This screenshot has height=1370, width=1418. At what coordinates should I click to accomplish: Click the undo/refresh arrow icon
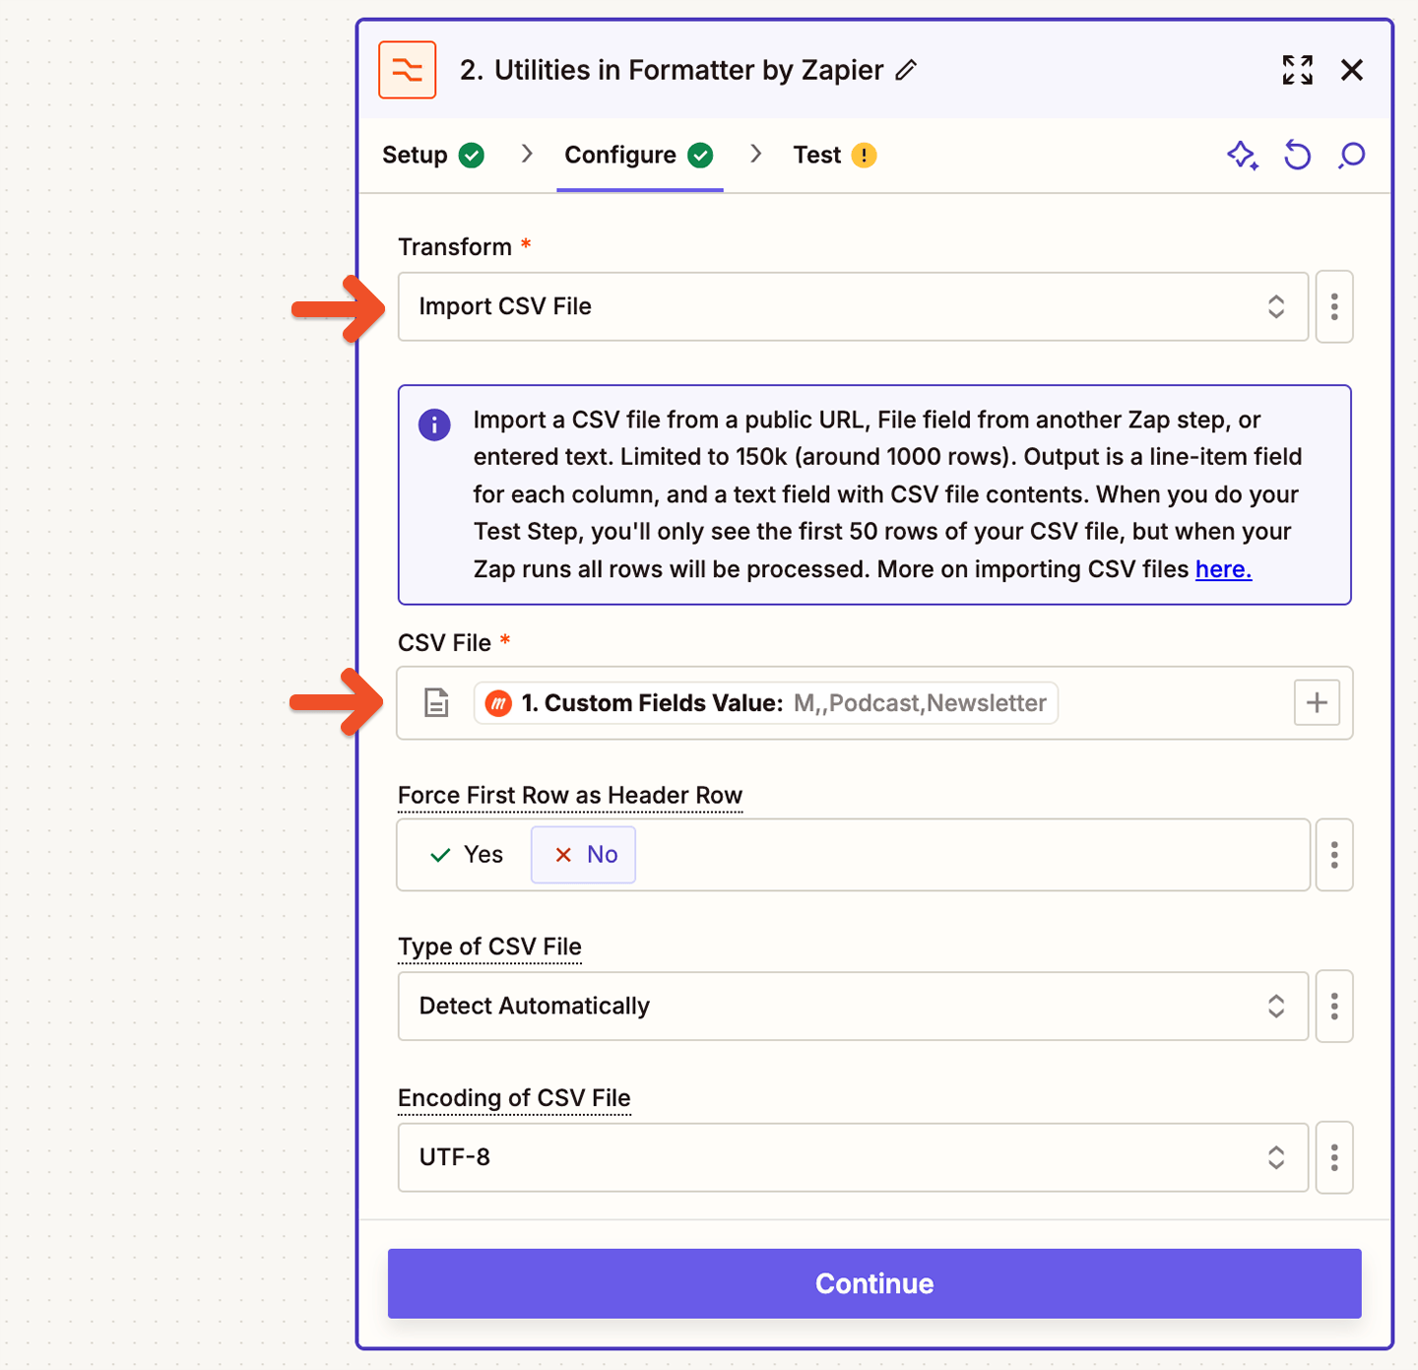pos(1298,156)
